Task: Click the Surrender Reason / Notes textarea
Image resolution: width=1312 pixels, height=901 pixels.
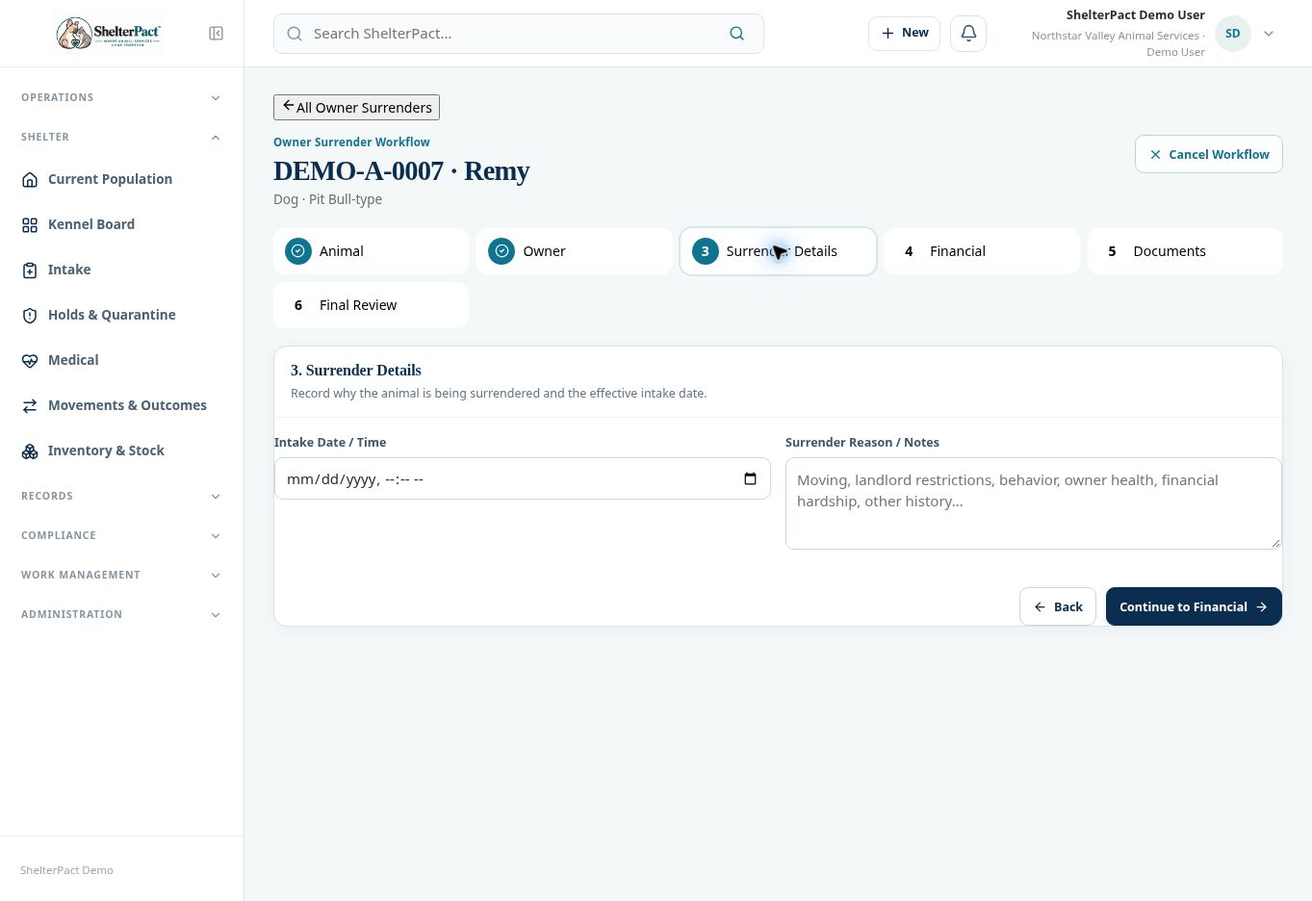Action: tap(1034, 503)
